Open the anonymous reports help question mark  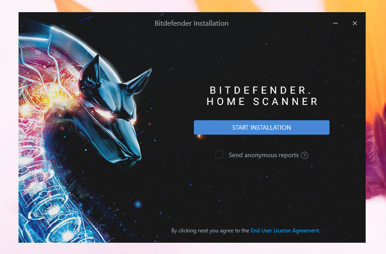[305, 155]
